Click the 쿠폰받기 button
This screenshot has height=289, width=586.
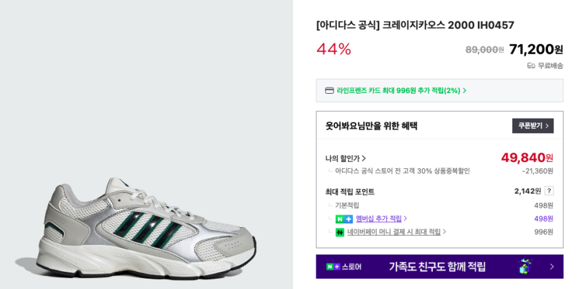click(532, 126)
